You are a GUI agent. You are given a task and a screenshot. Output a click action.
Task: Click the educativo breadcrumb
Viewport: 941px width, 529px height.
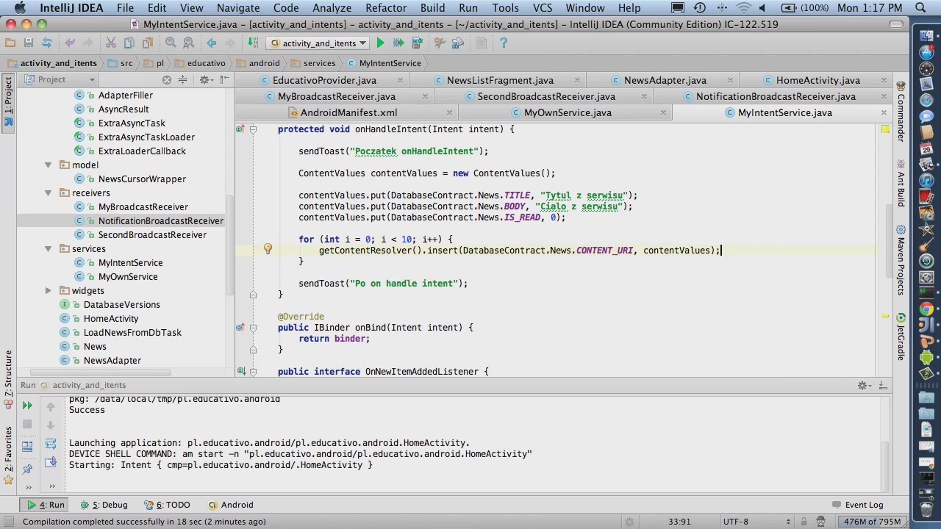[199, 63]
